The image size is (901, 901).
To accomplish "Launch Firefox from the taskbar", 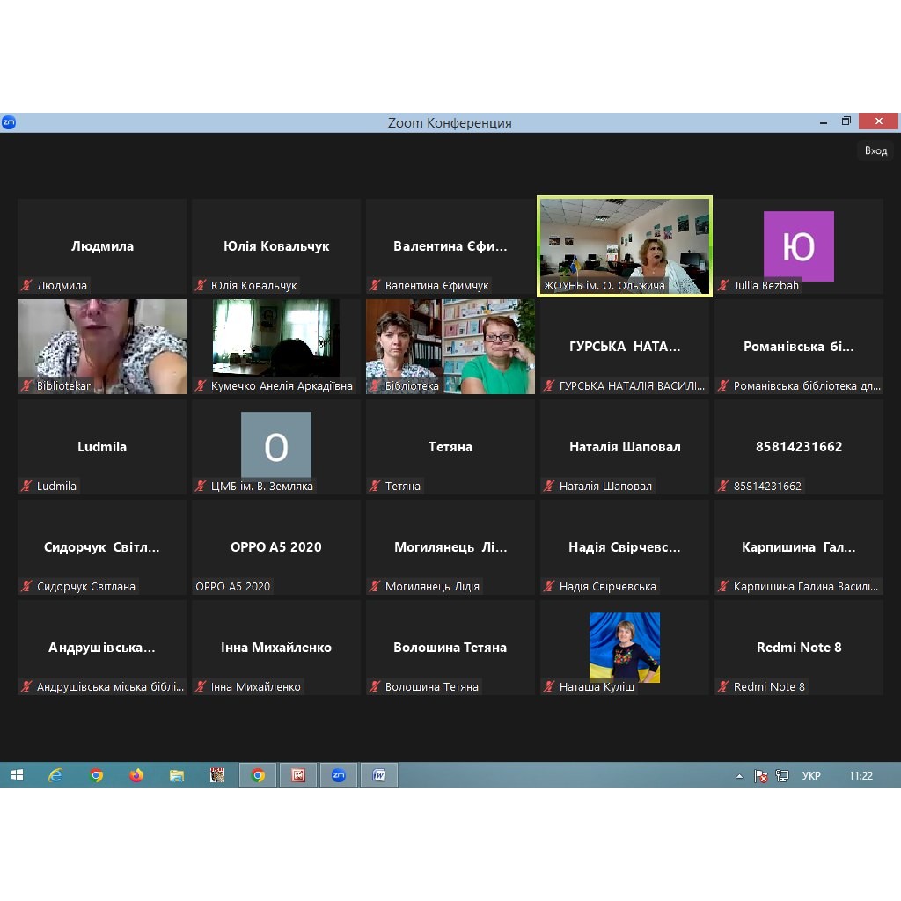I will [136, 775].
